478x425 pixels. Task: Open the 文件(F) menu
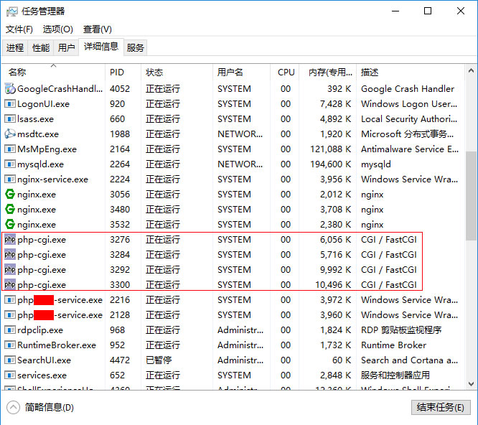coord(19,29)
